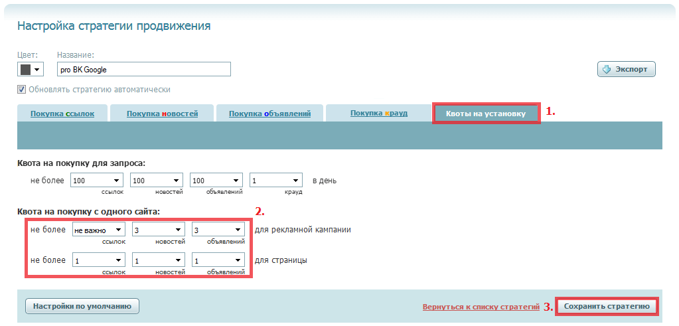Open the Покупка новостей tab
This screenshot has height=326, width=679.
click(x=162, y=114)
